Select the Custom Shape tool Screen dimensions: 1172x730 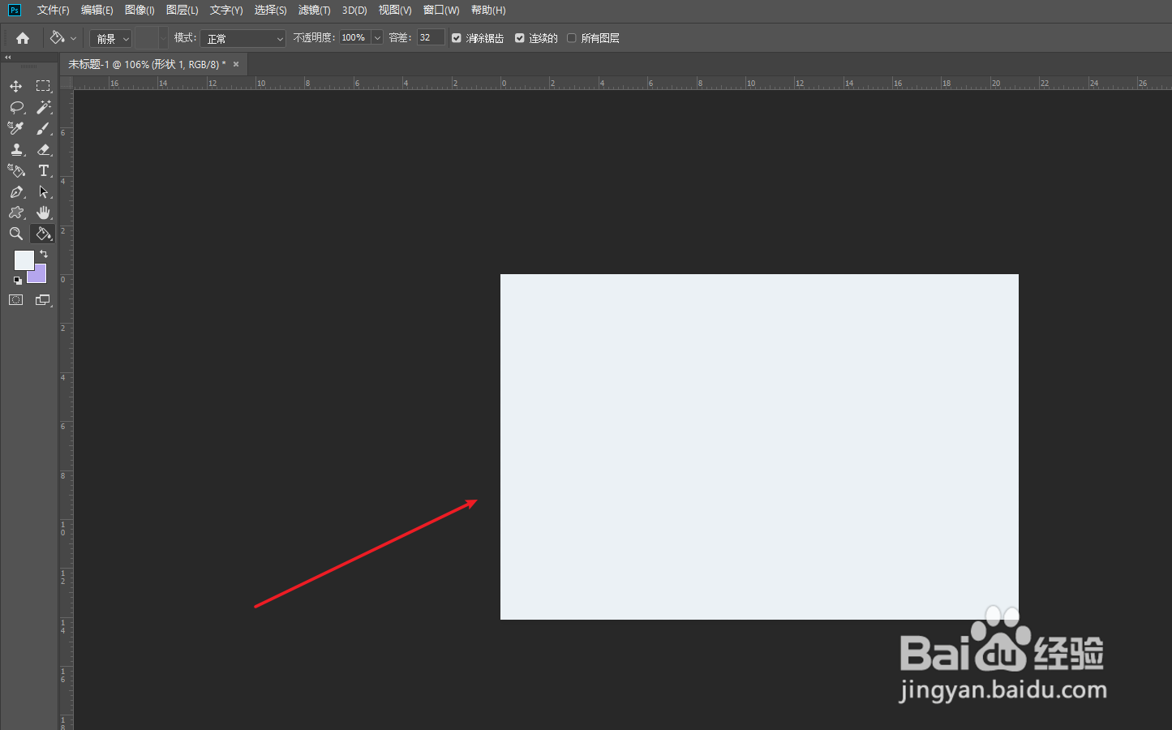point(16,213)
